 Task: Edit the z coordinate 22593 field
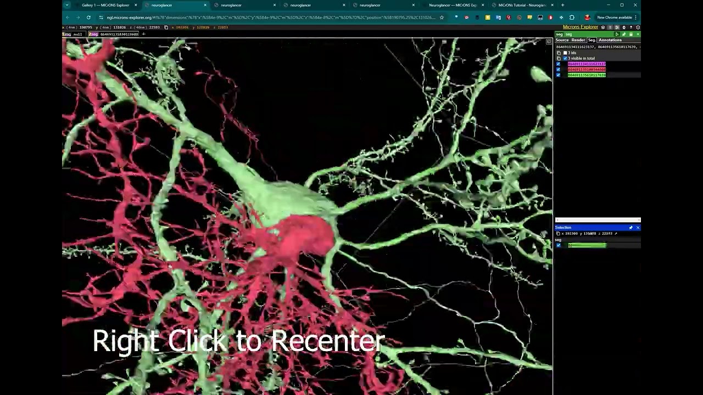(x=154, y=27)
